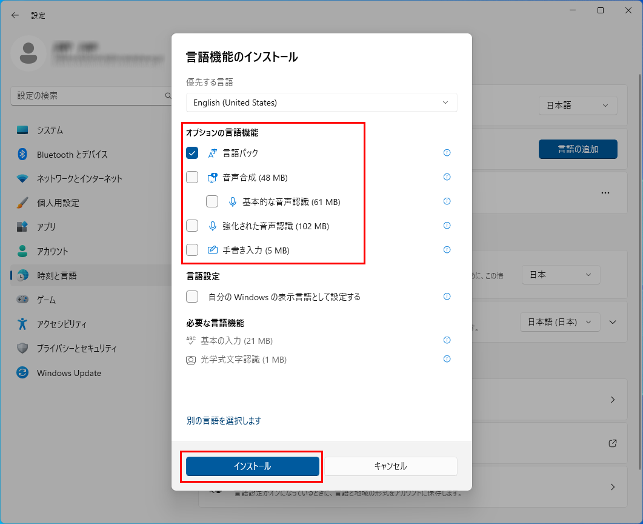Uncheck the 言語パック checkbox
Screen dimensions: 643x524
(192, 153)
